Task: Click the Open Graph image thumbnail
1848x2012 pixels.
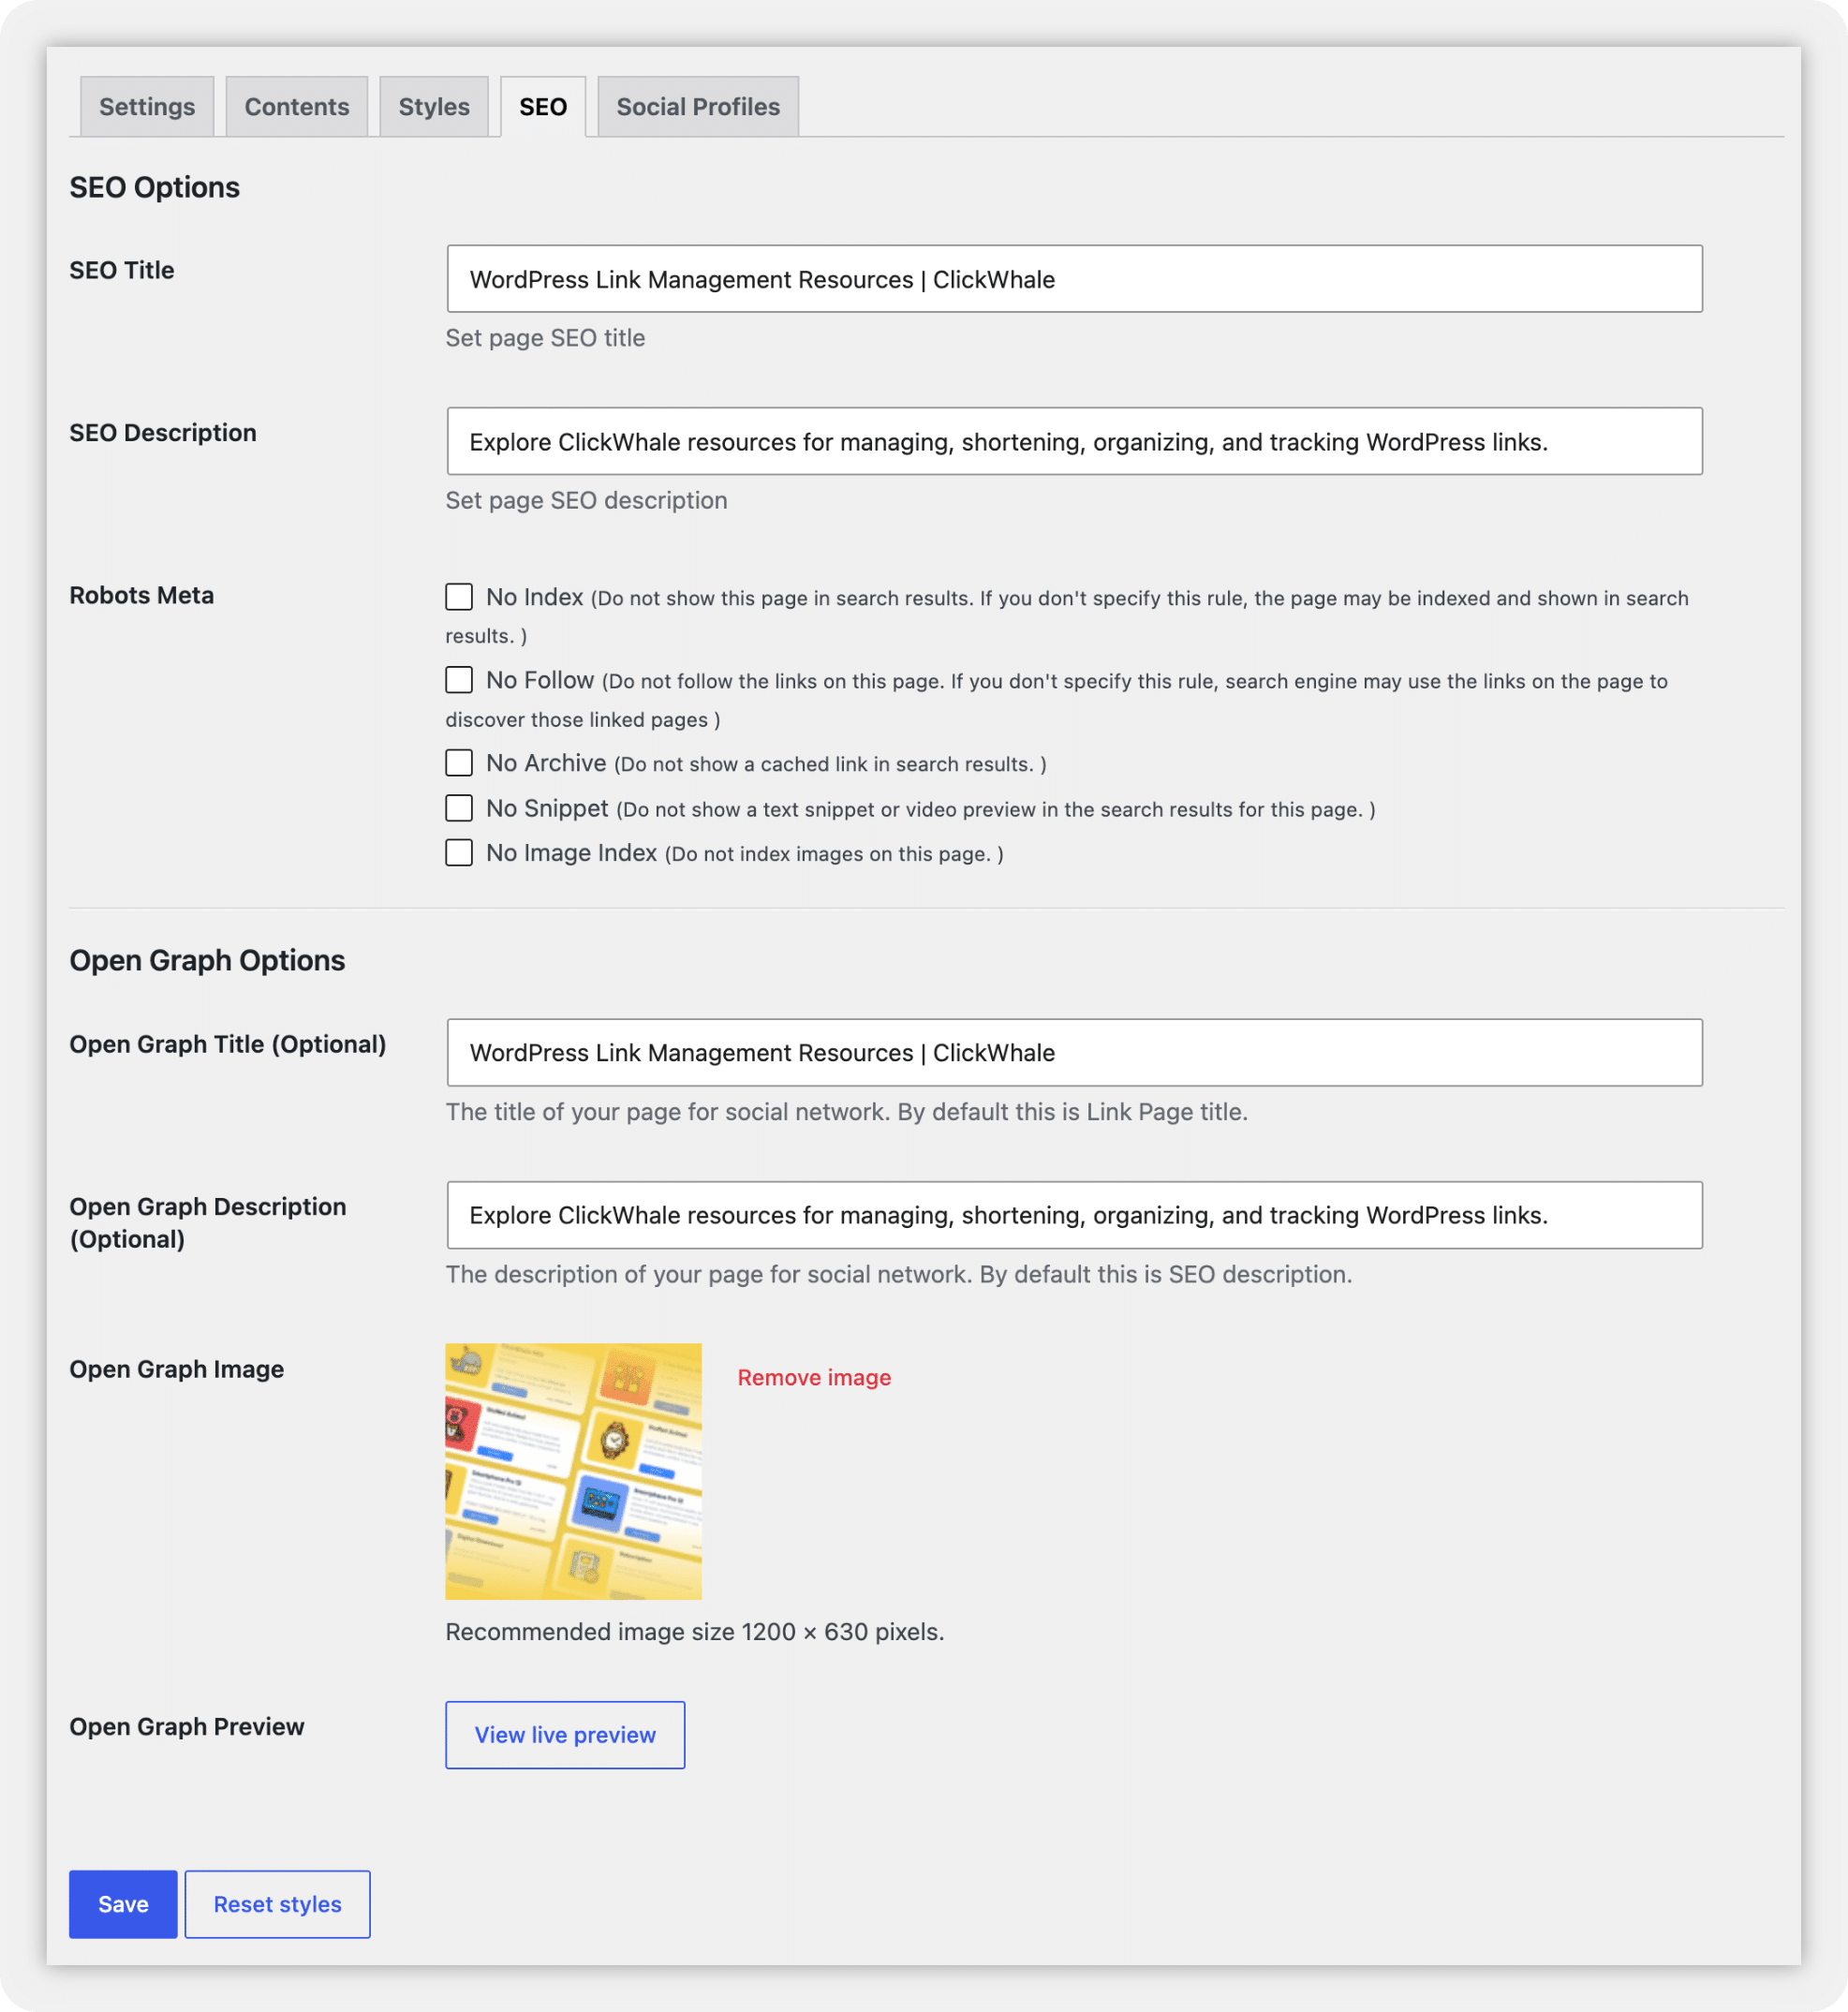Action: pos(573,1471)
